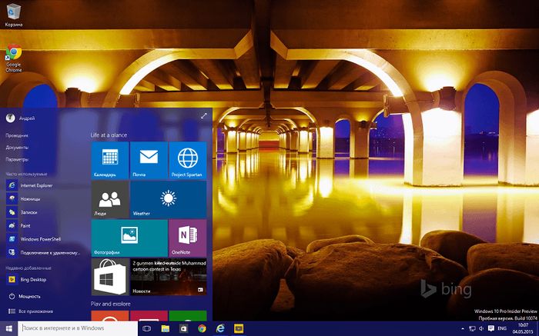Switch the ENG input language indicator
Screen dimensions: 539x336
click(502, 328)
